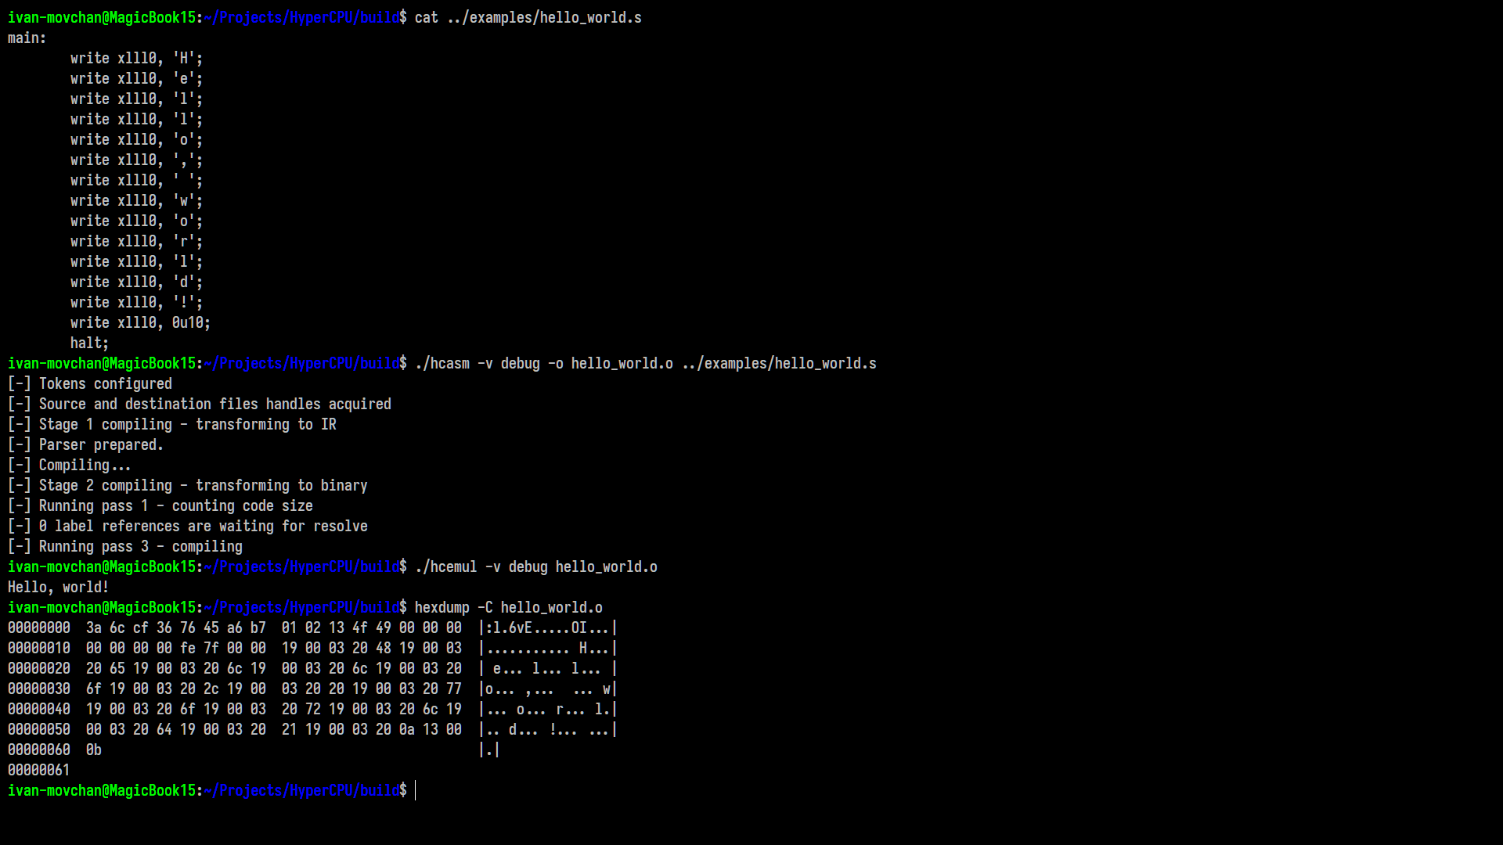Click the hcasm assembler command line
Image resolution: width=1503 pixels, height=845 pixels.
645,363
